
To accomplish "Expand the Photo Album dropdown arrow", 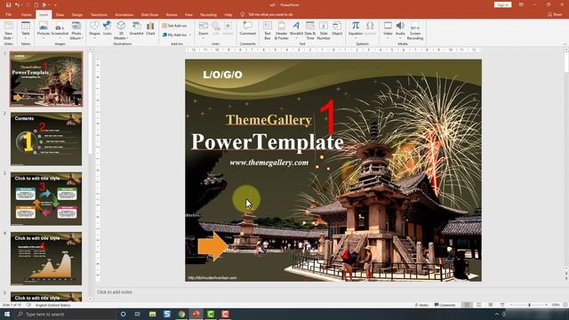I will pyautogui.click(x=82, y=38).
